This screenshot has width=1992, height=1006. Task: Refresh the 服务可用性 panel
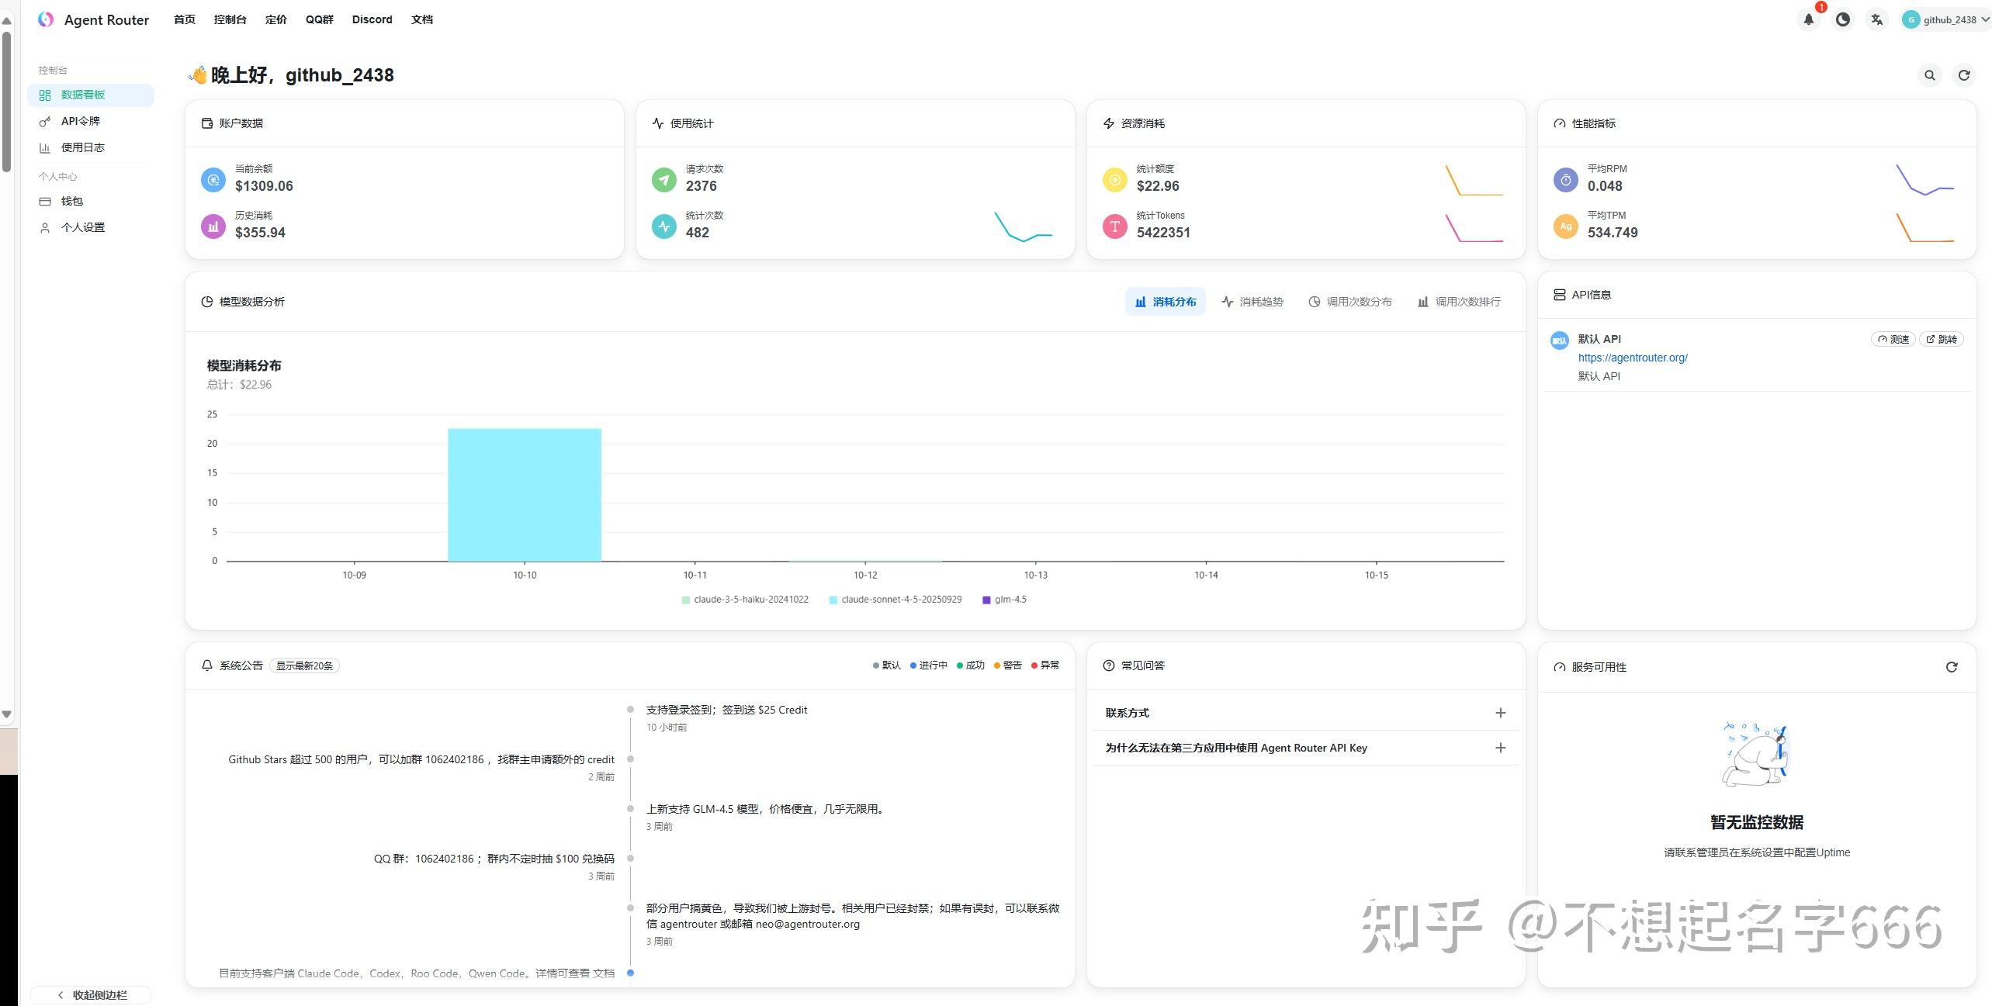click(1952, 667)
